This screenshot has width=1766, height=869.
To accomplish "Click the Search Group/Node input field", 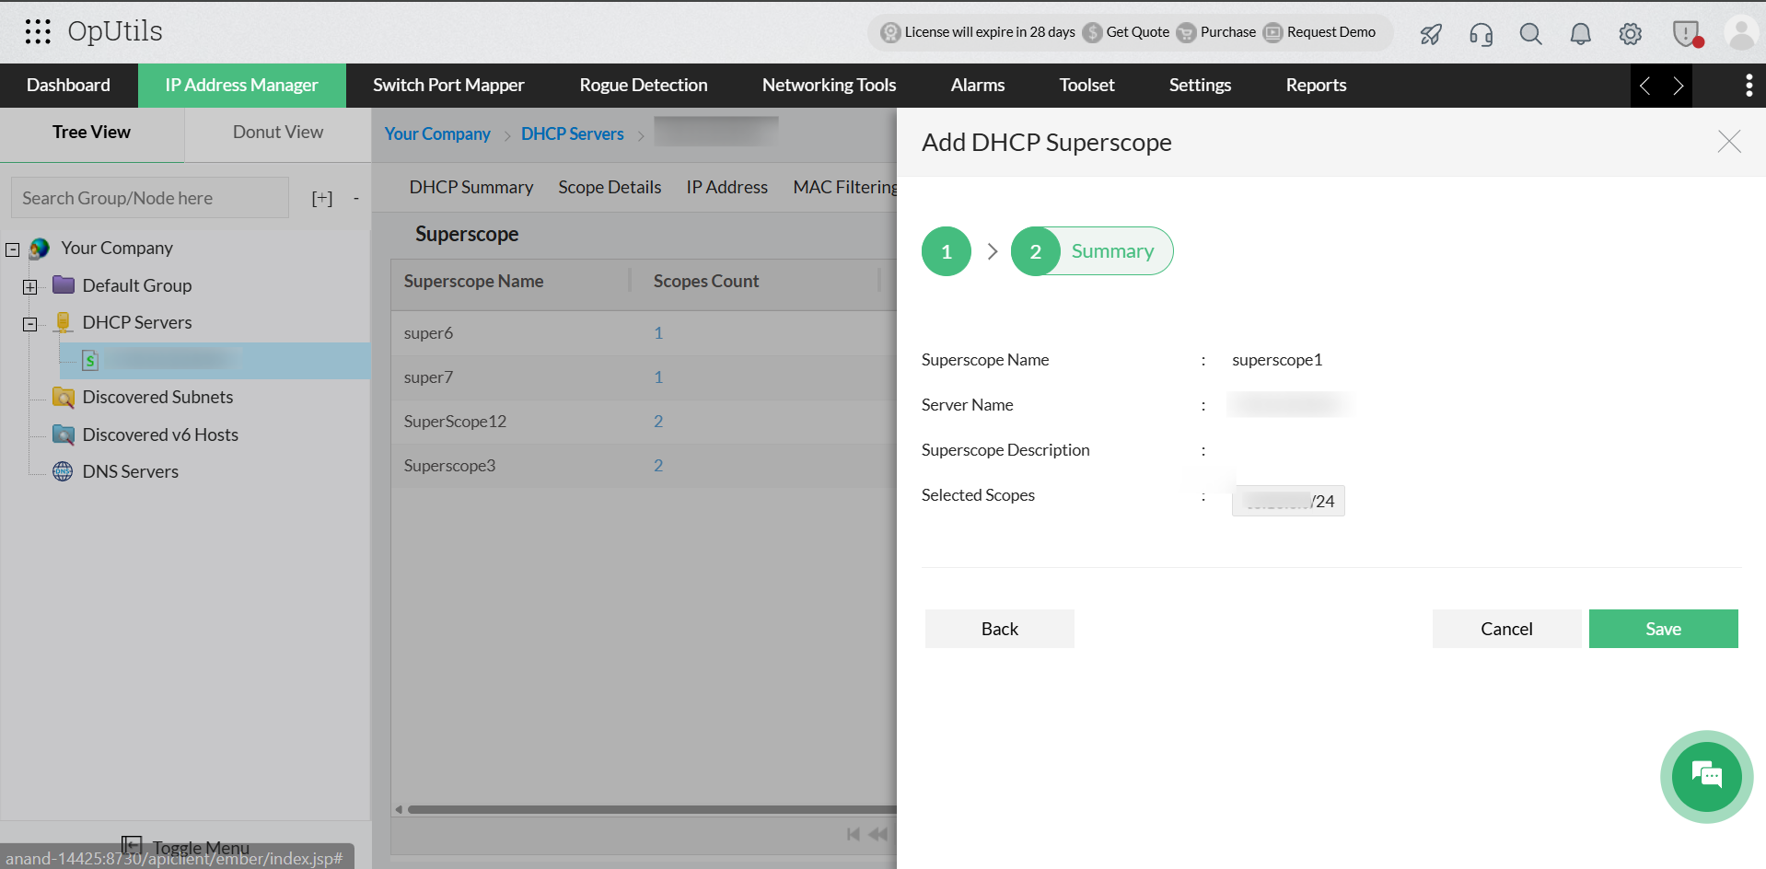I will pos(149,197).
